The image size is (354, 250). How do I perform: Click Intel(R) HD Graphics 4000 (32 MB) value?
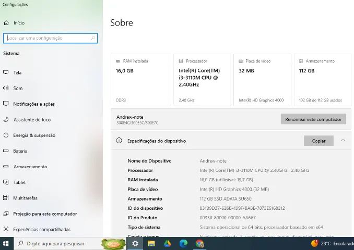pos(234,189)
